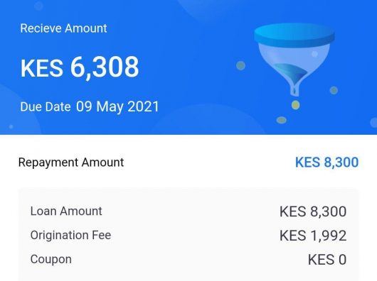Click the funnel spout
Viewport: 377px width, 281px height.
click(294, 89)
